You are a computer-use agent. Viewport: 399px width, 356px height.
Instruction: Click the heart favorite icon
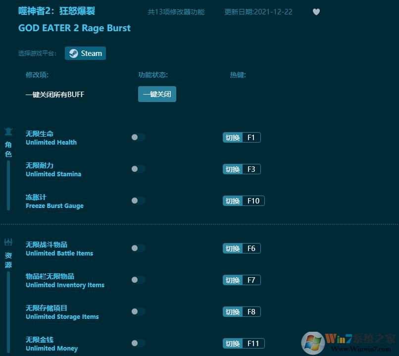(x=316, y=12)
